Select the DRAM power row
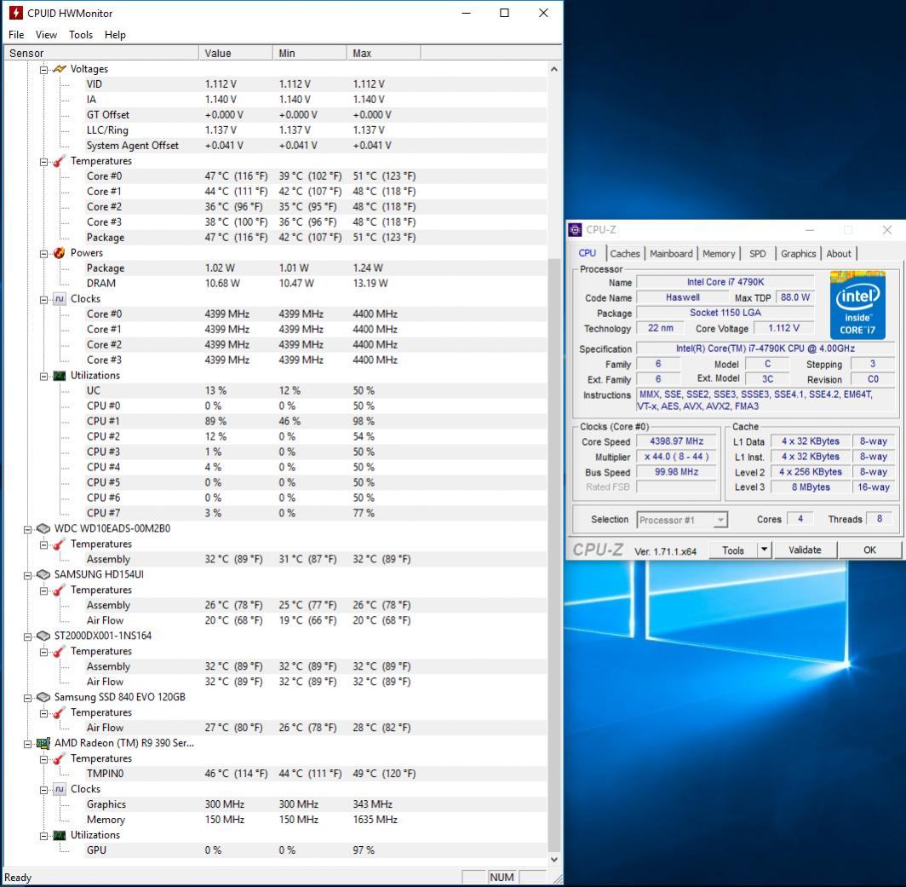Image resolution: width=906 pixels, height=887 pixels. [x=315, y=284]
